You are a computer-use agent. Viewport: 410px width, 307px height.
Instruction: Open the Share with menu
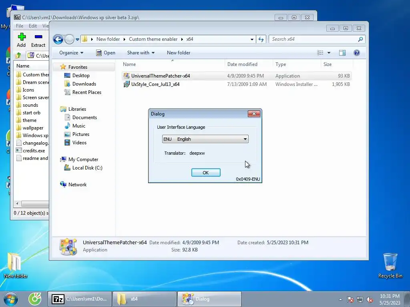[x=141, y=53]
